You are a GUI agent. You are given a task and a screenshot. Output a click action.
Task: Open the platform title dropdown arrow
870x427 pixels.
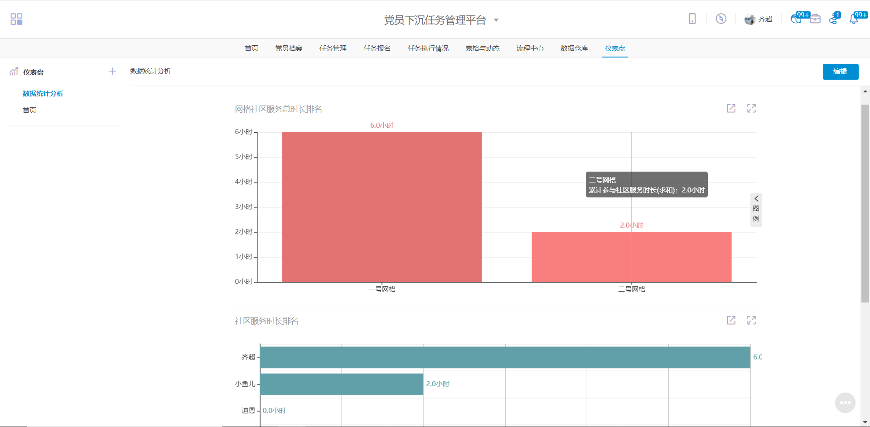496,20
